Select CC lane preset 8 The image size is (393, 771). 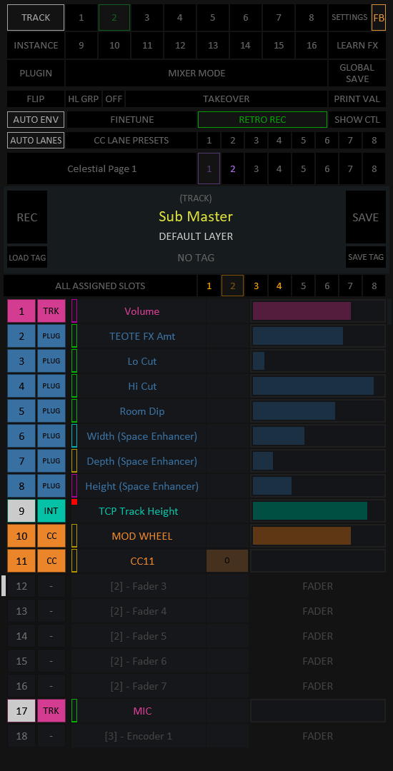[x=374, y=140]
